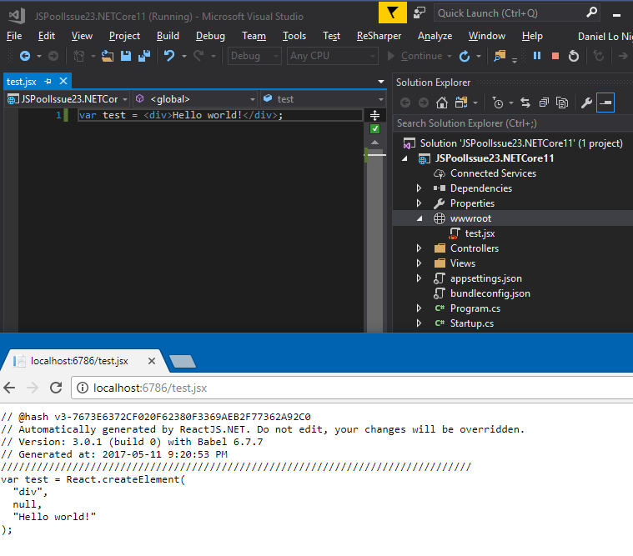Collapse the wwwroot folder

(419, 218)
